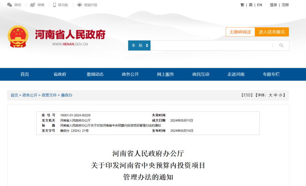
Task: Toggle 无障碍阅读 accessibility reading mode
Action: pyautogui.click(x=240, y=32)
